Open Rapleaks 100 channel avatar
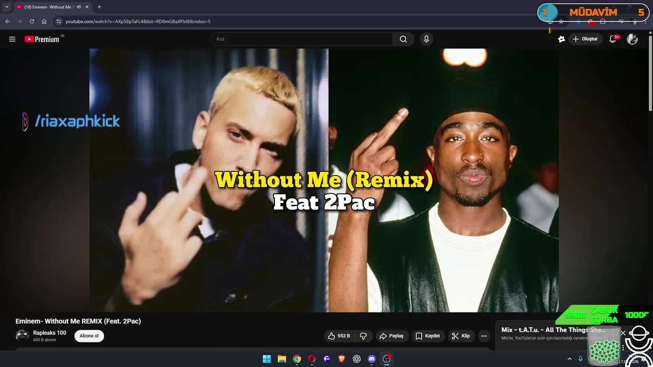Screen dimensions: 653x367 (22, 335)
